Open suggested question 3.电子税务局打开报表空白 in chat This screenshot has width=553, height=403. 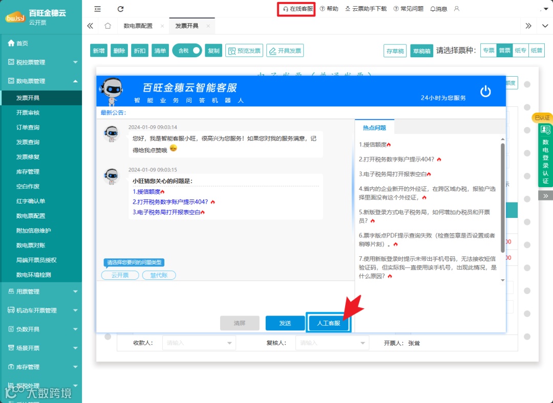click(168, 212)
